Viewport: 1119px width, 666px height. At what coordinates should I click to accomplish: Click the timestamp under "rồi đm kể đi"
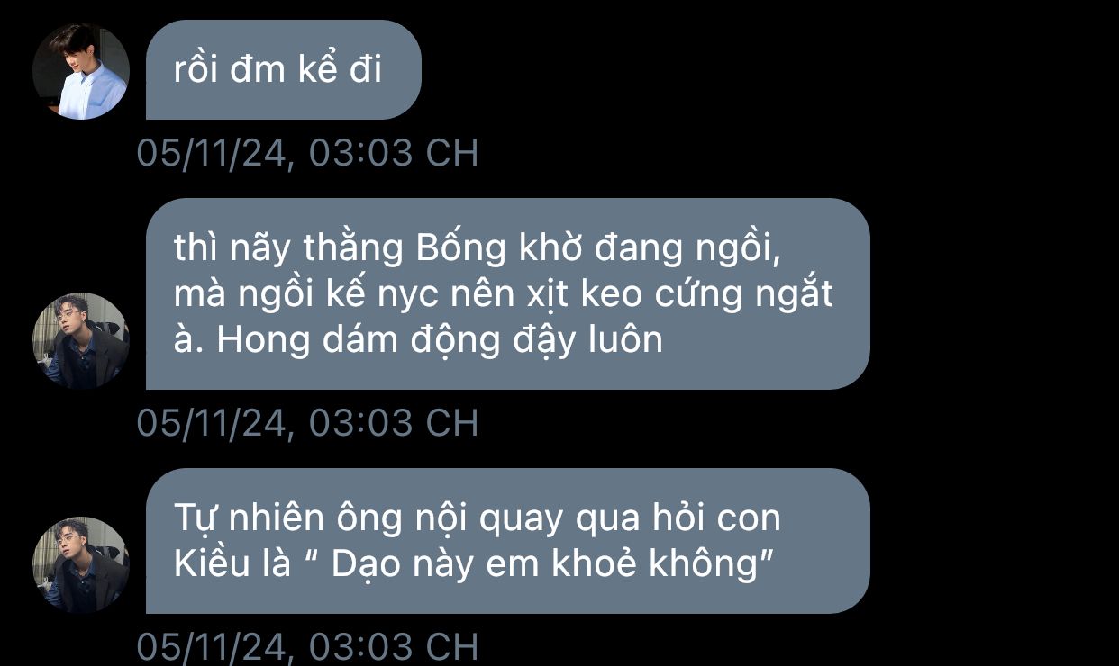pos(307,153)
